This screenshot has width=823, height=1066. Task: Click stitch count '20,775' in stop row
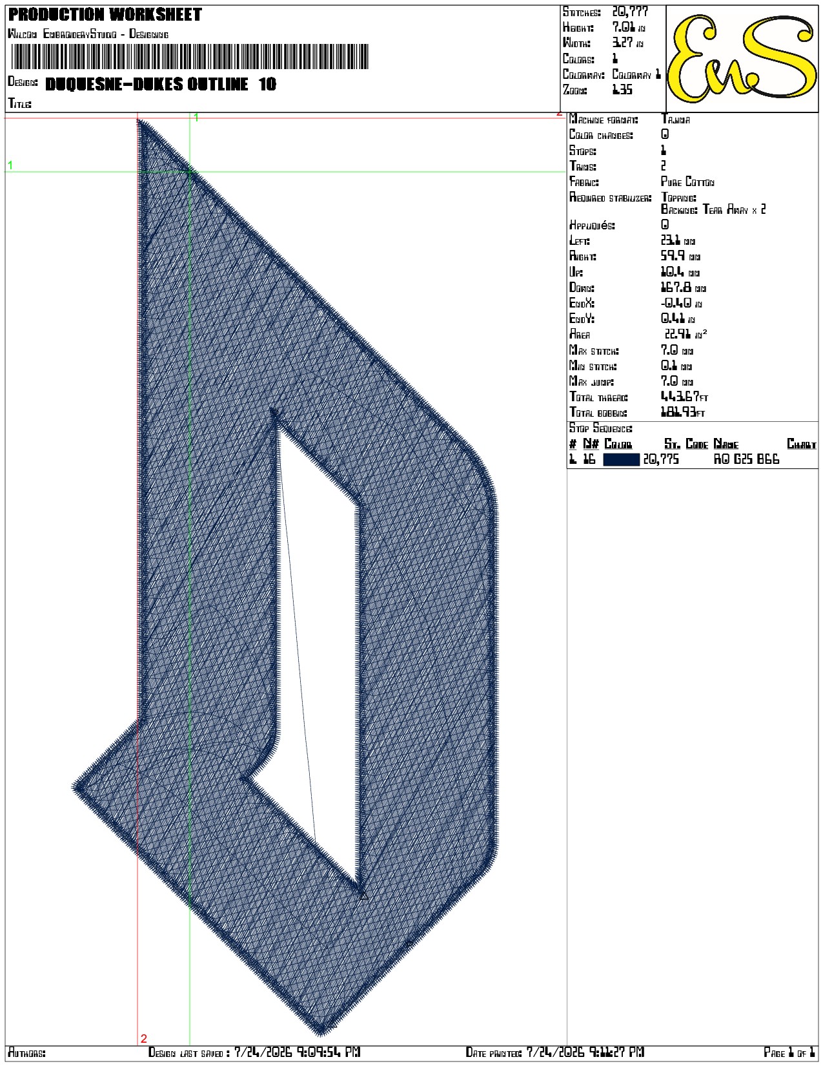(661, 459)
